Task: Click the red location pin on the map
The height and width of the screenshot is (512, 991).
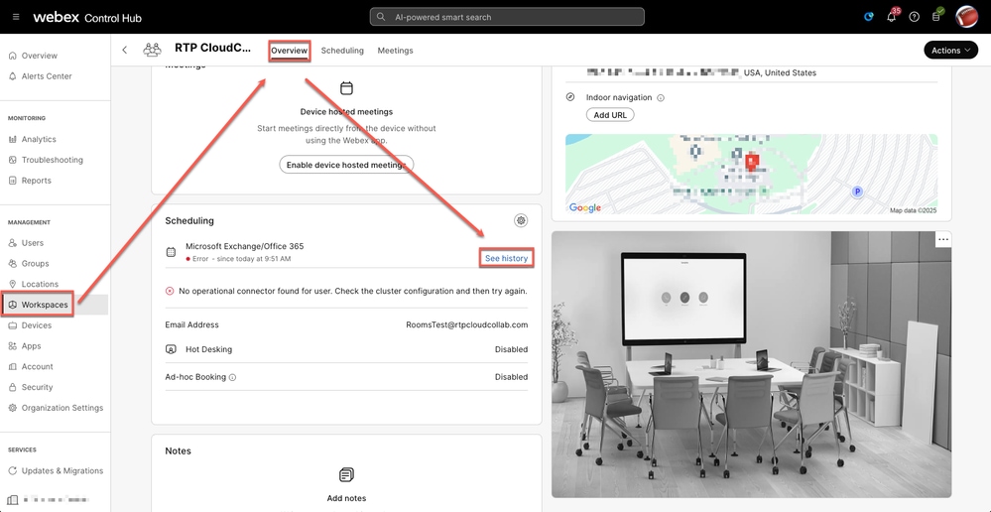Action: point(752,163)
